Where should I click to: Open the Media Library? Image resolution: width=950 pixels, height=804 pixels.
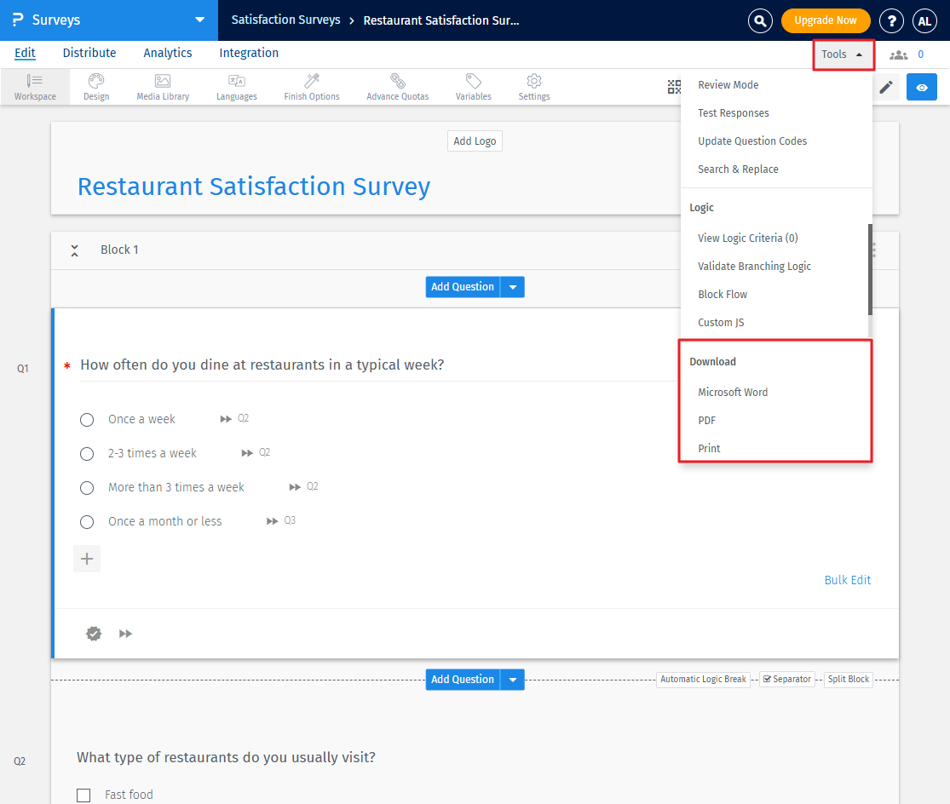point(162,86)
